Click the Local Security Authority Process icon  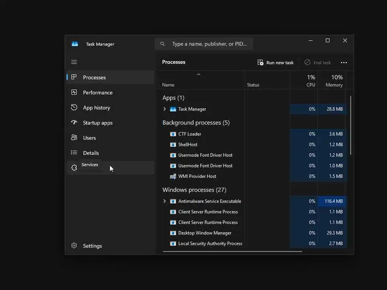[173, 244]
